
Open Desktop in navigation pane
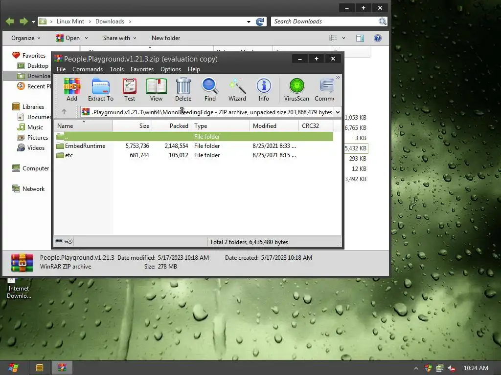click(x=33, y=66)
